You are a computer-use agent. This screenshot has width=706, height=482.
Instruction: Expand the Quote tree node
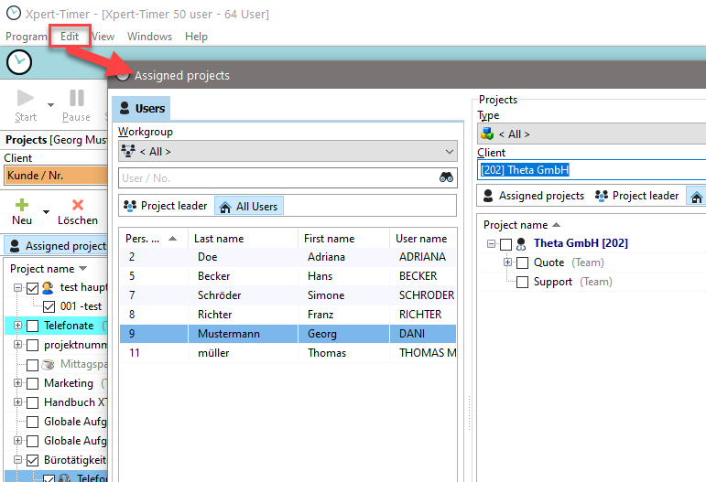click(x=507, y=263)
